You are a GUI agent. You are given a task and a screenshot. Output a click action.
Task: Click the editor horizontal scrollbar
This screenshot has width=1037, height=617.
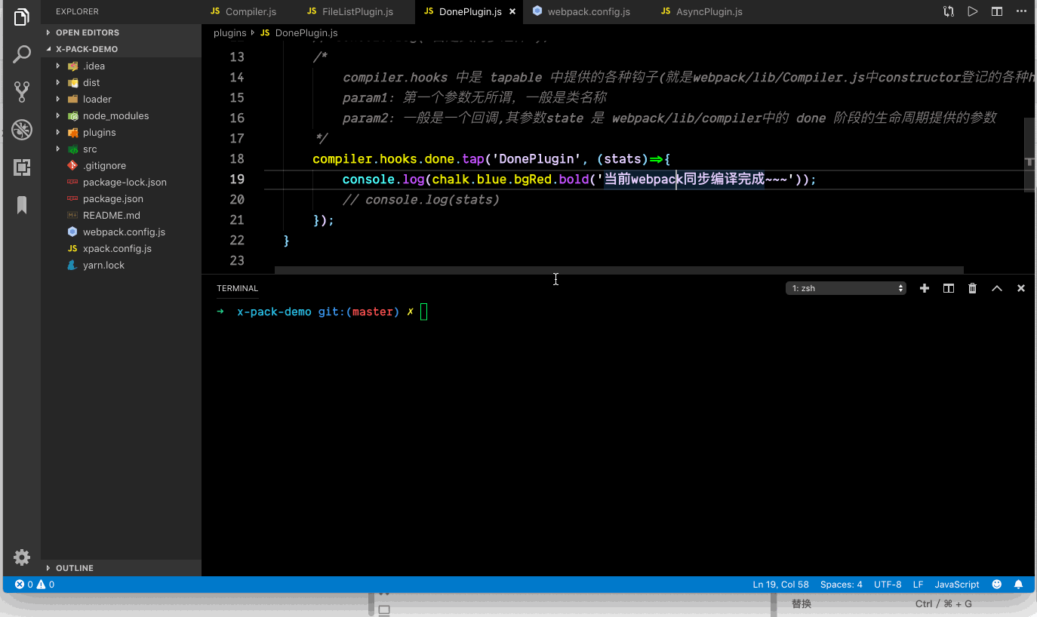(619, 269)
